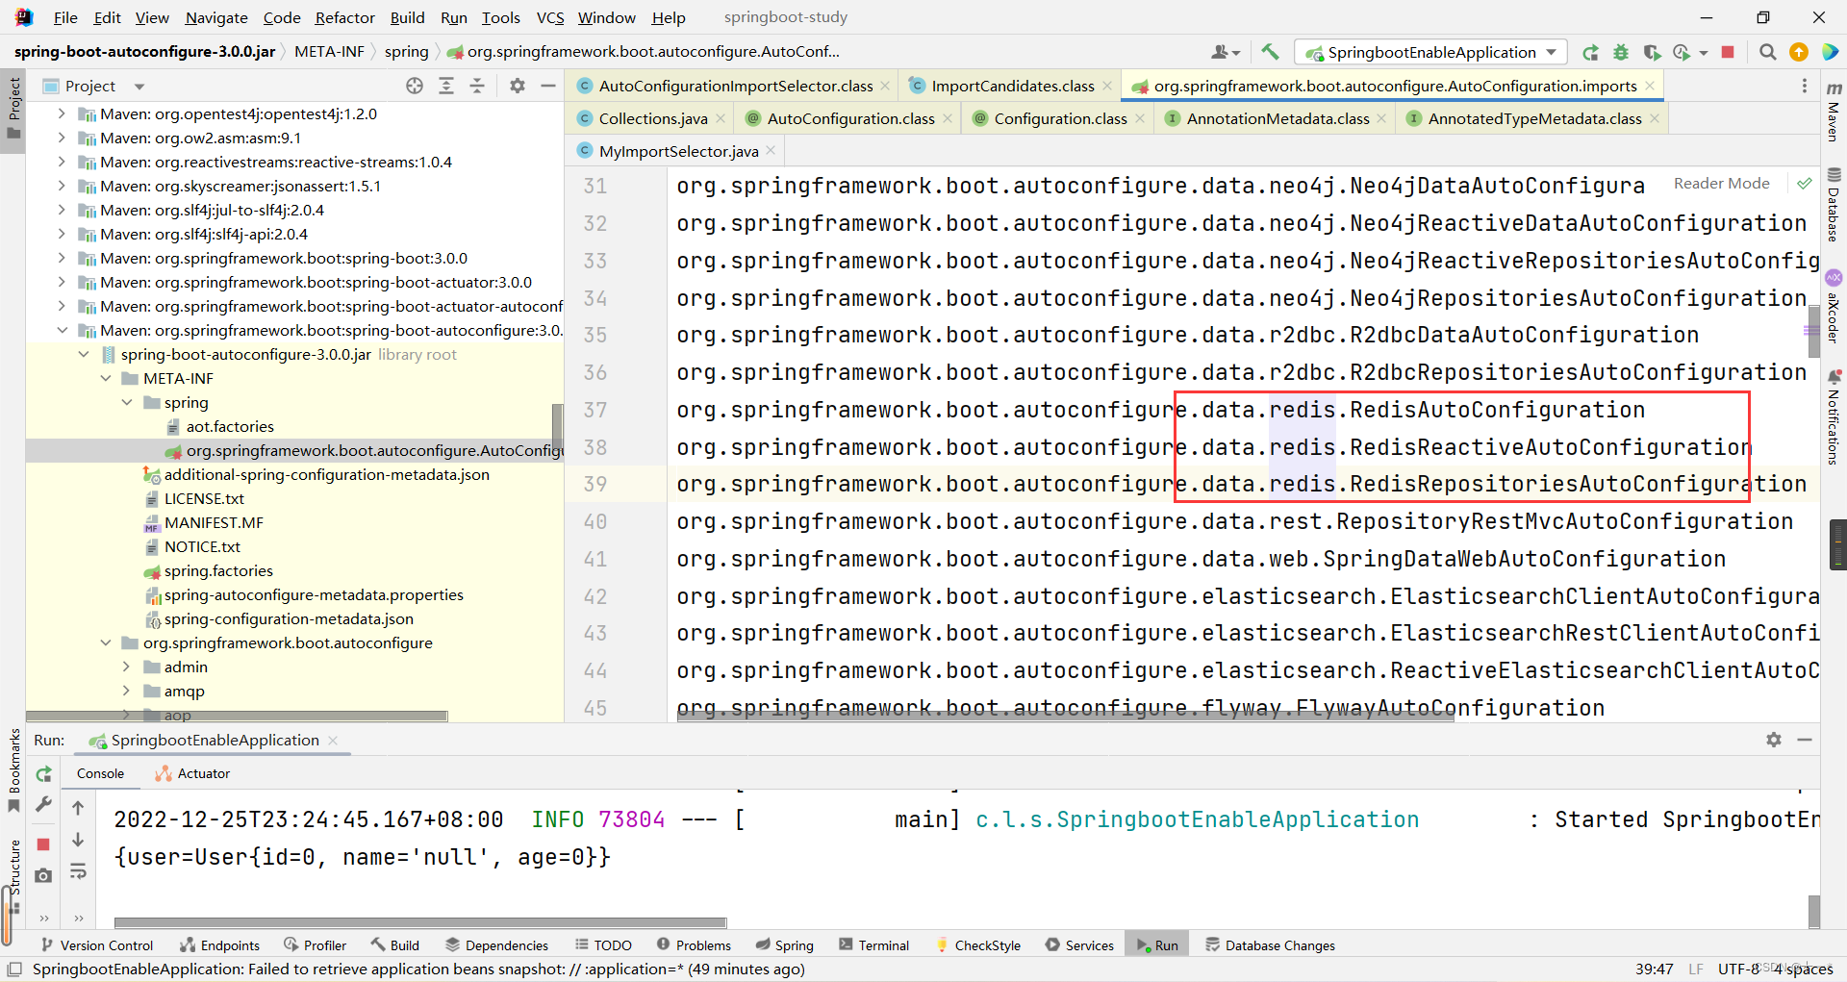Click the console horizontal scrollbar

419,922
